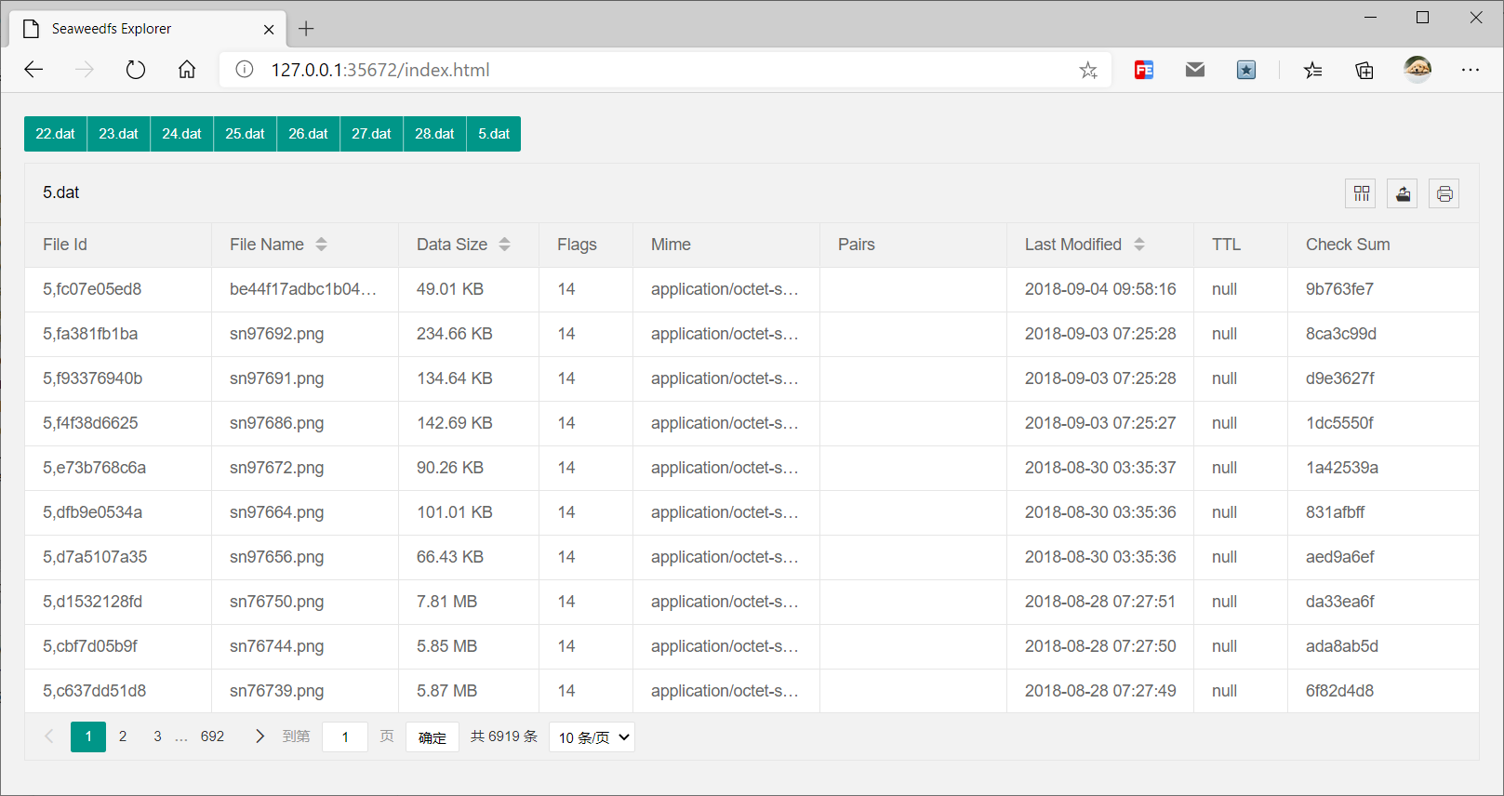Click file name sn76739.png
1504x796 pixels.
[x=277, y=691]
